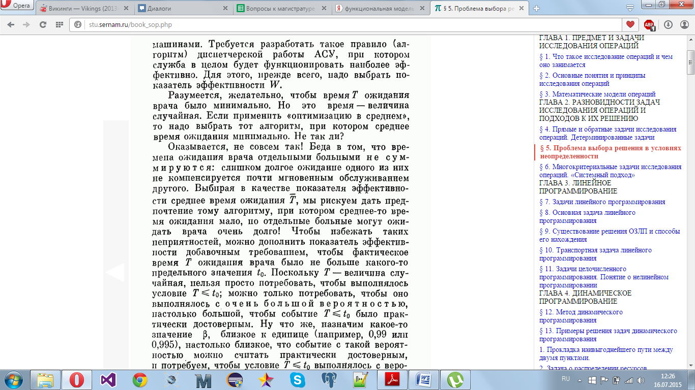Launch Google Chrome from taskbar
Viewport: 695px width, 390px height.
140,379
